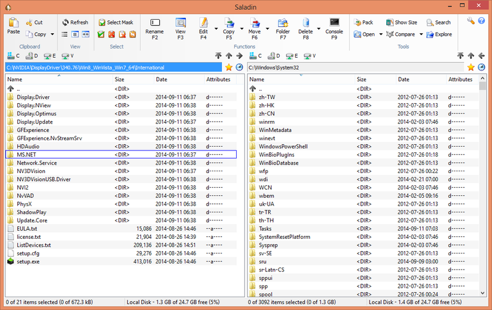The width and height of the screenshot is (492, 310).
Task: Click the Pack archive tool
Action: (363, 22)
